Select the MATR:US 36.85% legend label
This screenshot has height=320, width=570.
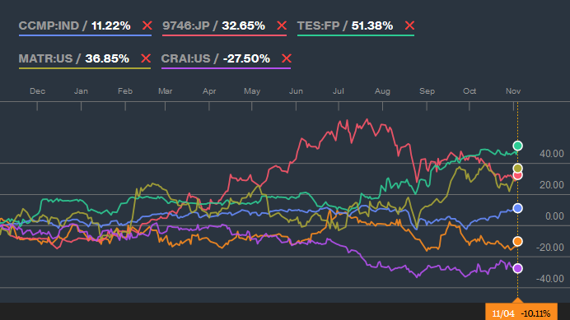[74, 58]
